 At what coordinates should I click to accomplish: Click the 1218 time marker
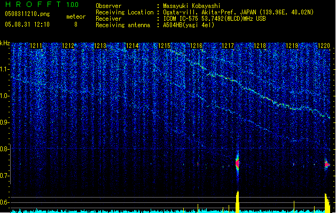(x=260, y=45)
